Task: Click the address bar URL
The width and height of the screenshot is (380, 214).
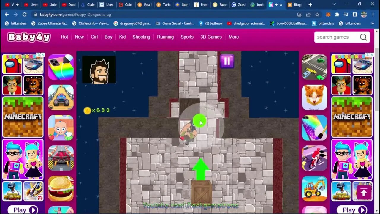Action: point(75,14)
